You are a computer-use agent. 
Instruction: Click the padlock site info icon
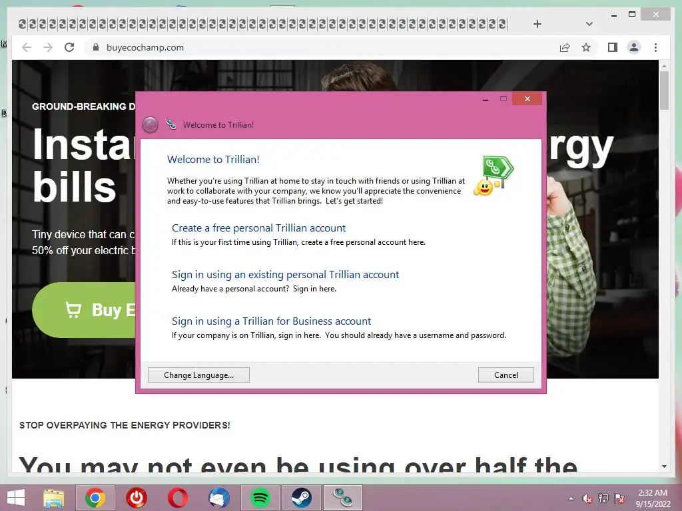point(96,47)
